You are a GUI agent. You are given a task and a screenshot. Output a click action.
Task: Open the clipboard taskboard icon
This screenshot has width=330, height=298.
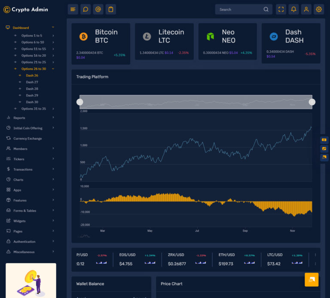(x=111, y=9)
